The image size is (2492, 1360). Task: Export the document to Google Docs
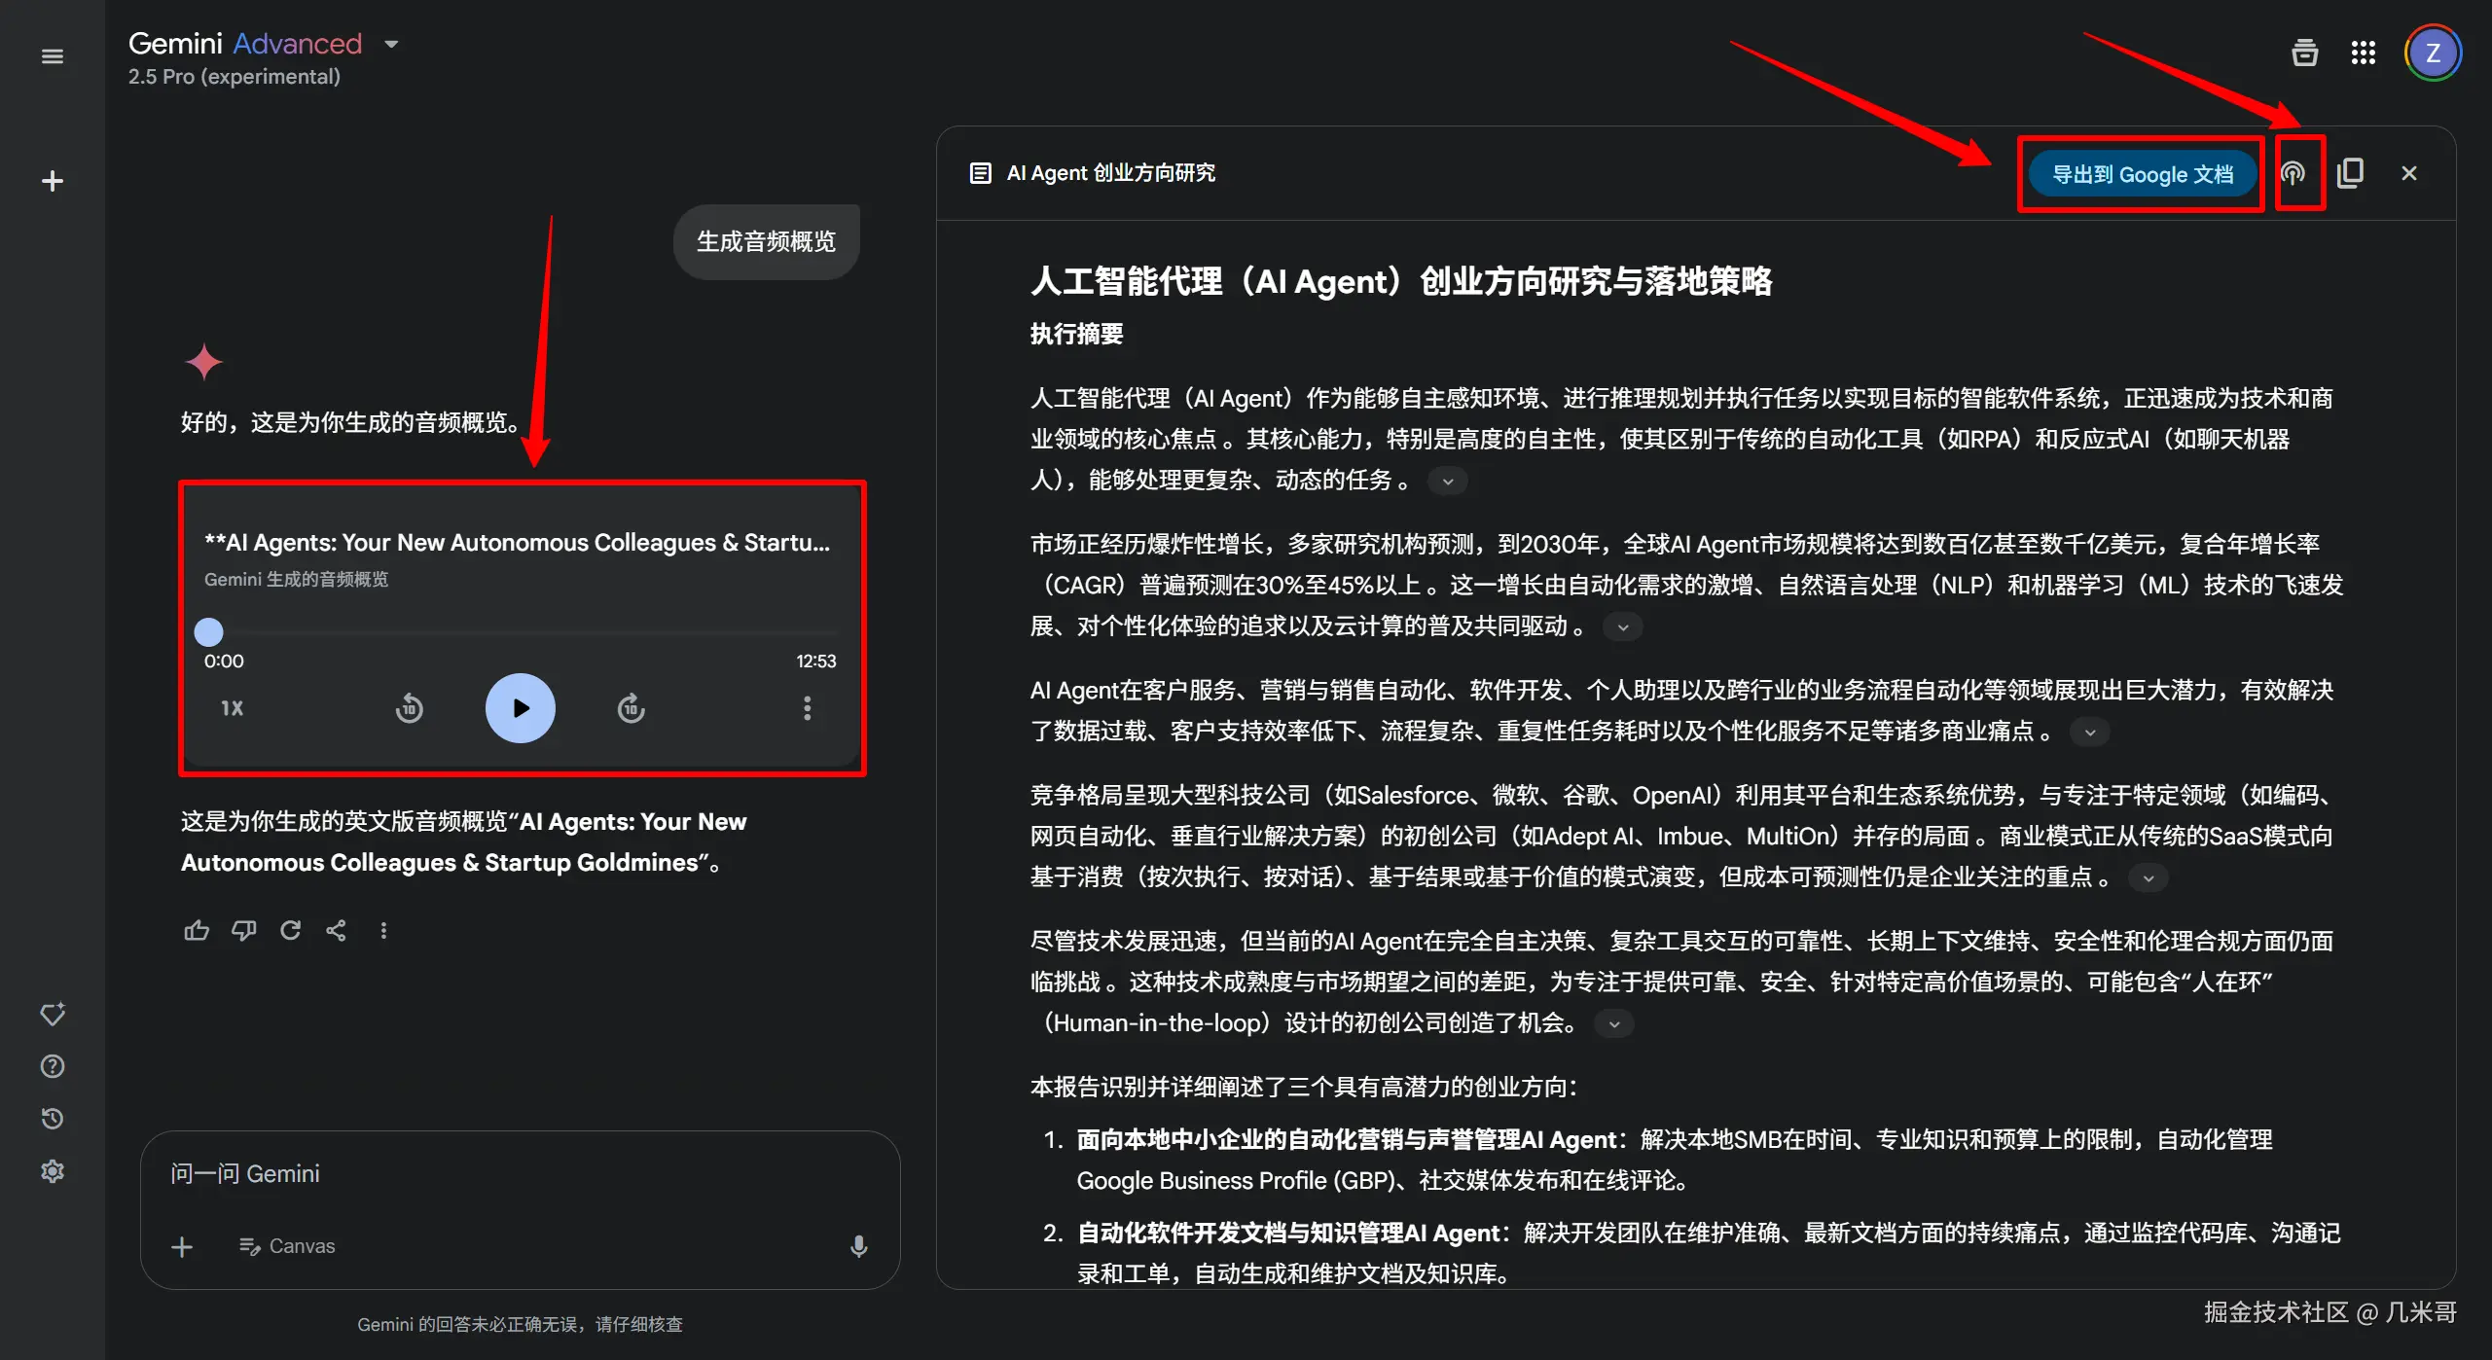point(2142,173)
